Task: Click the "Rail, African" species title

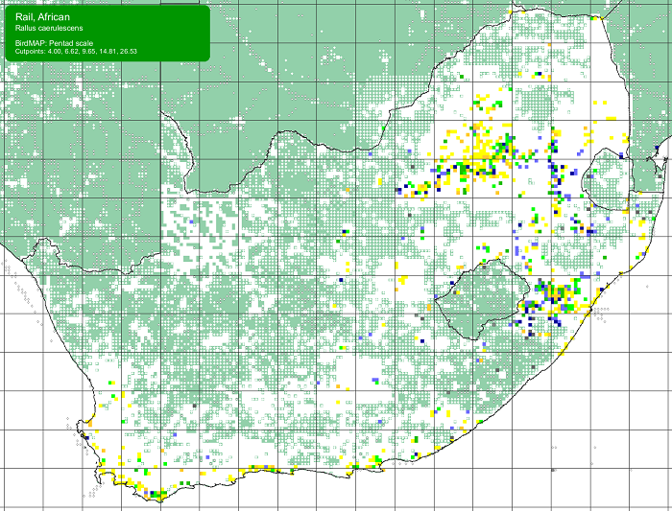Action: click(x=41, y=17)
